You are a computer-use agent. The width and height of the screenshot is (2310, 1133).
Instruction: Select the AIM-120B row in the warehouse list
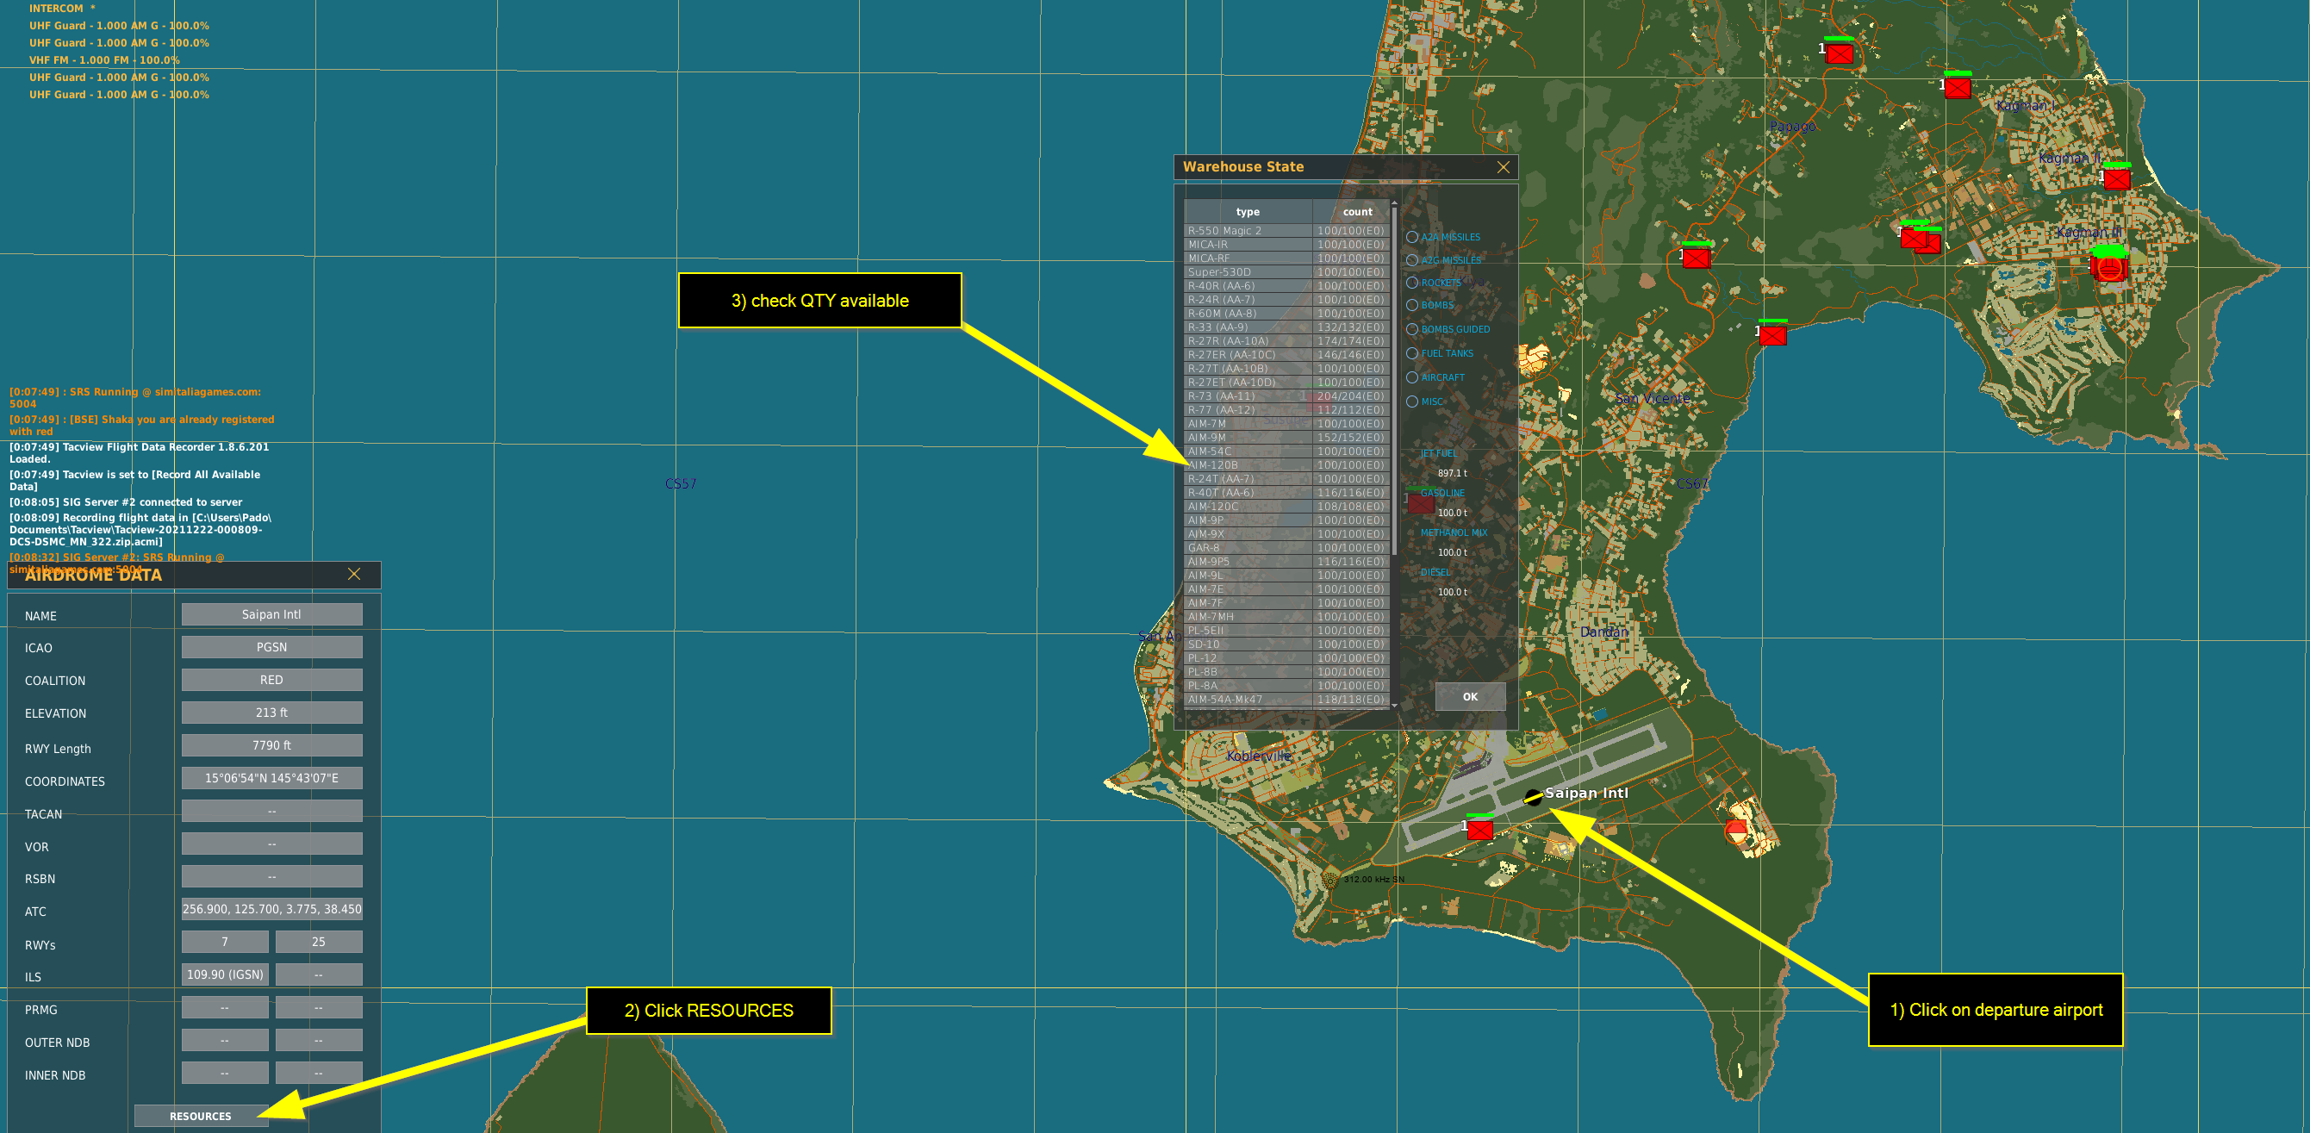point(1286,464)
